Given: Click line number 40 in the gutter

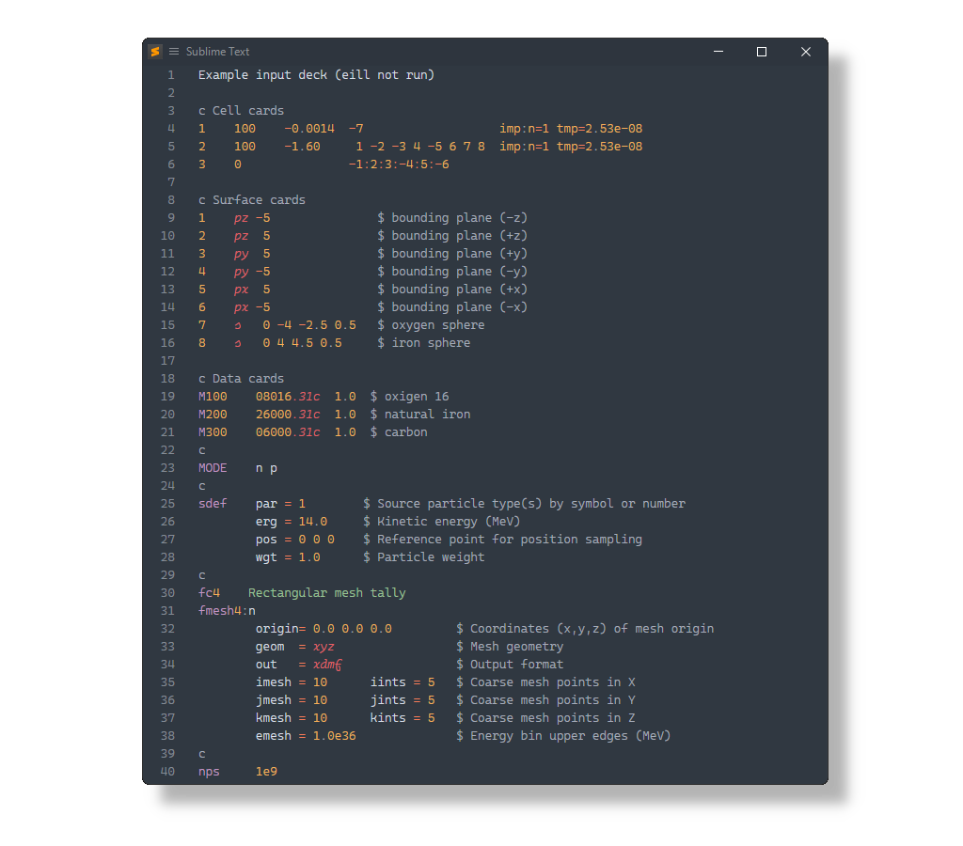Looking at the screenshot, I should [x=167, y=772].
